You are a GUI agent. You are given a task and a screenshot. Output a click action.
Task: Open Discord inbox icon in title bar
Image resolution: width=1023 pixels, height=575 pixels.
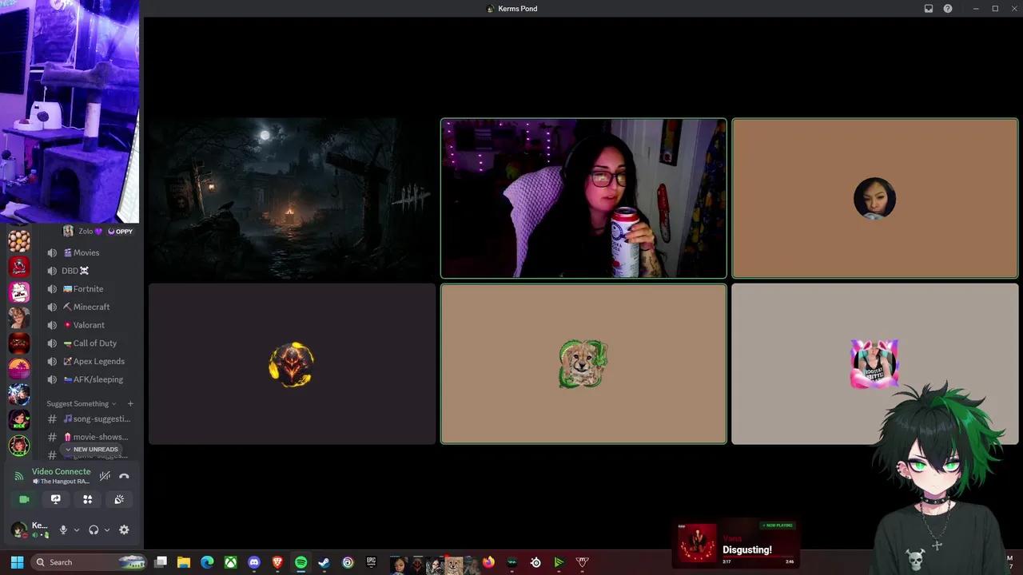tap(929, 9)
